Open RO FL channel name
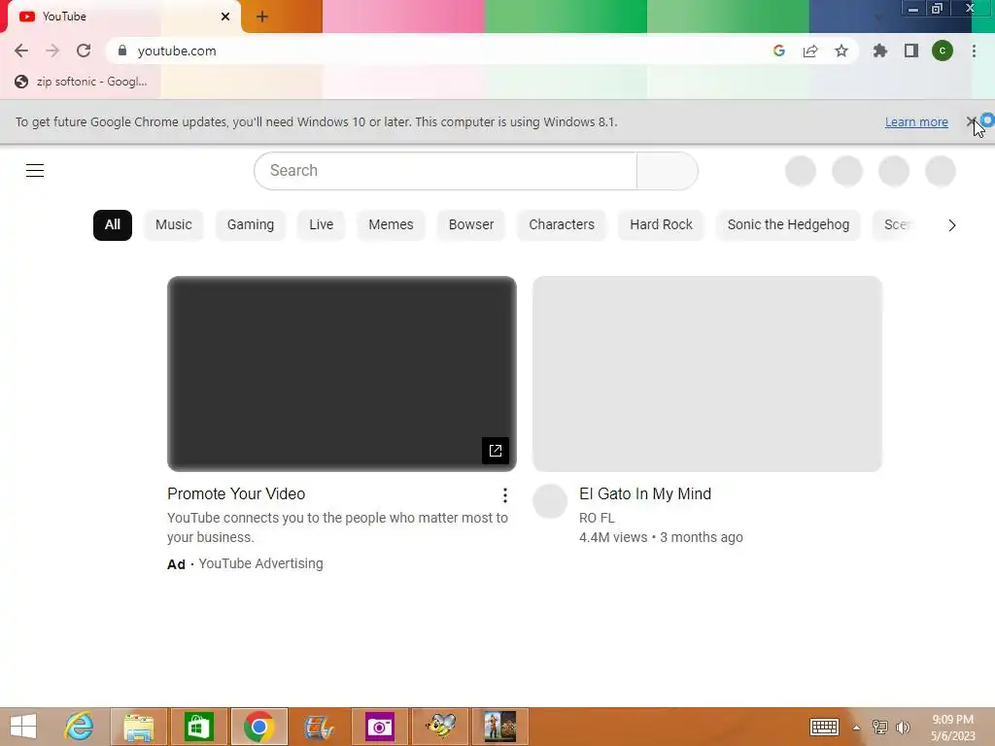 coord(597,518)
